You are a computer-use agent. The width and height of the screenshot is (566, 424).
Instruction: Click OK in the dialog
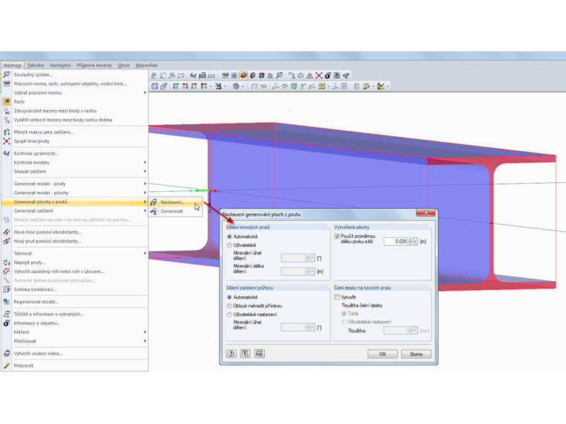click(383, 354)
